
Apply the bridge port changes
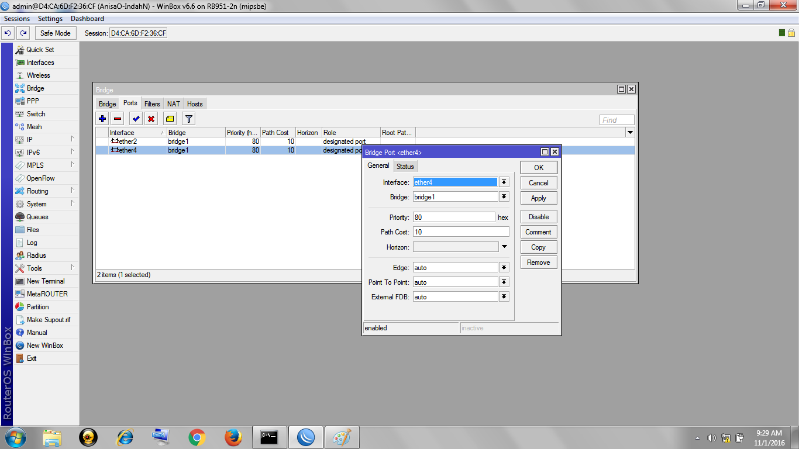pyautogui.click(x=538, y=198)
